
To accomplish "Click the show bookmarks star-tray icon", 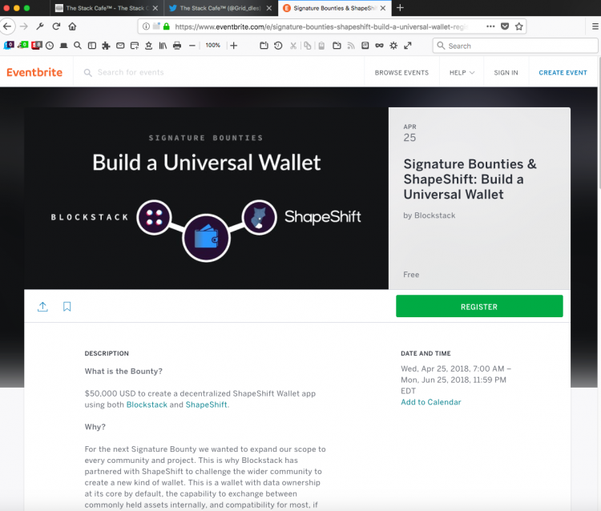I will [149, 46].
